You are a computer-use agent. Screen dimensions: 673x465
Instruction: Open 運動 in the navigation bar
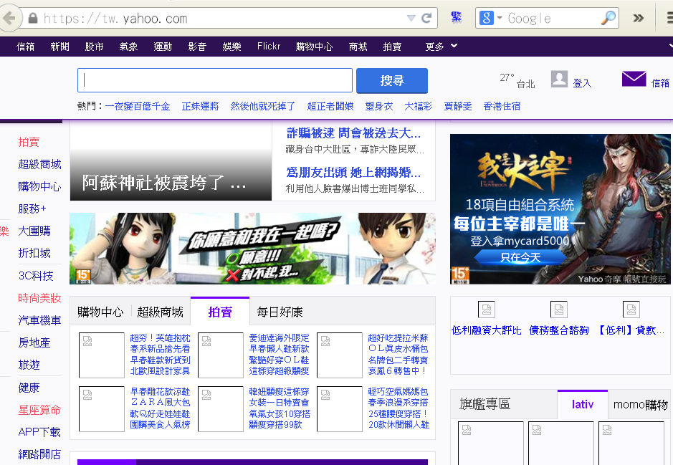[163, 47]
